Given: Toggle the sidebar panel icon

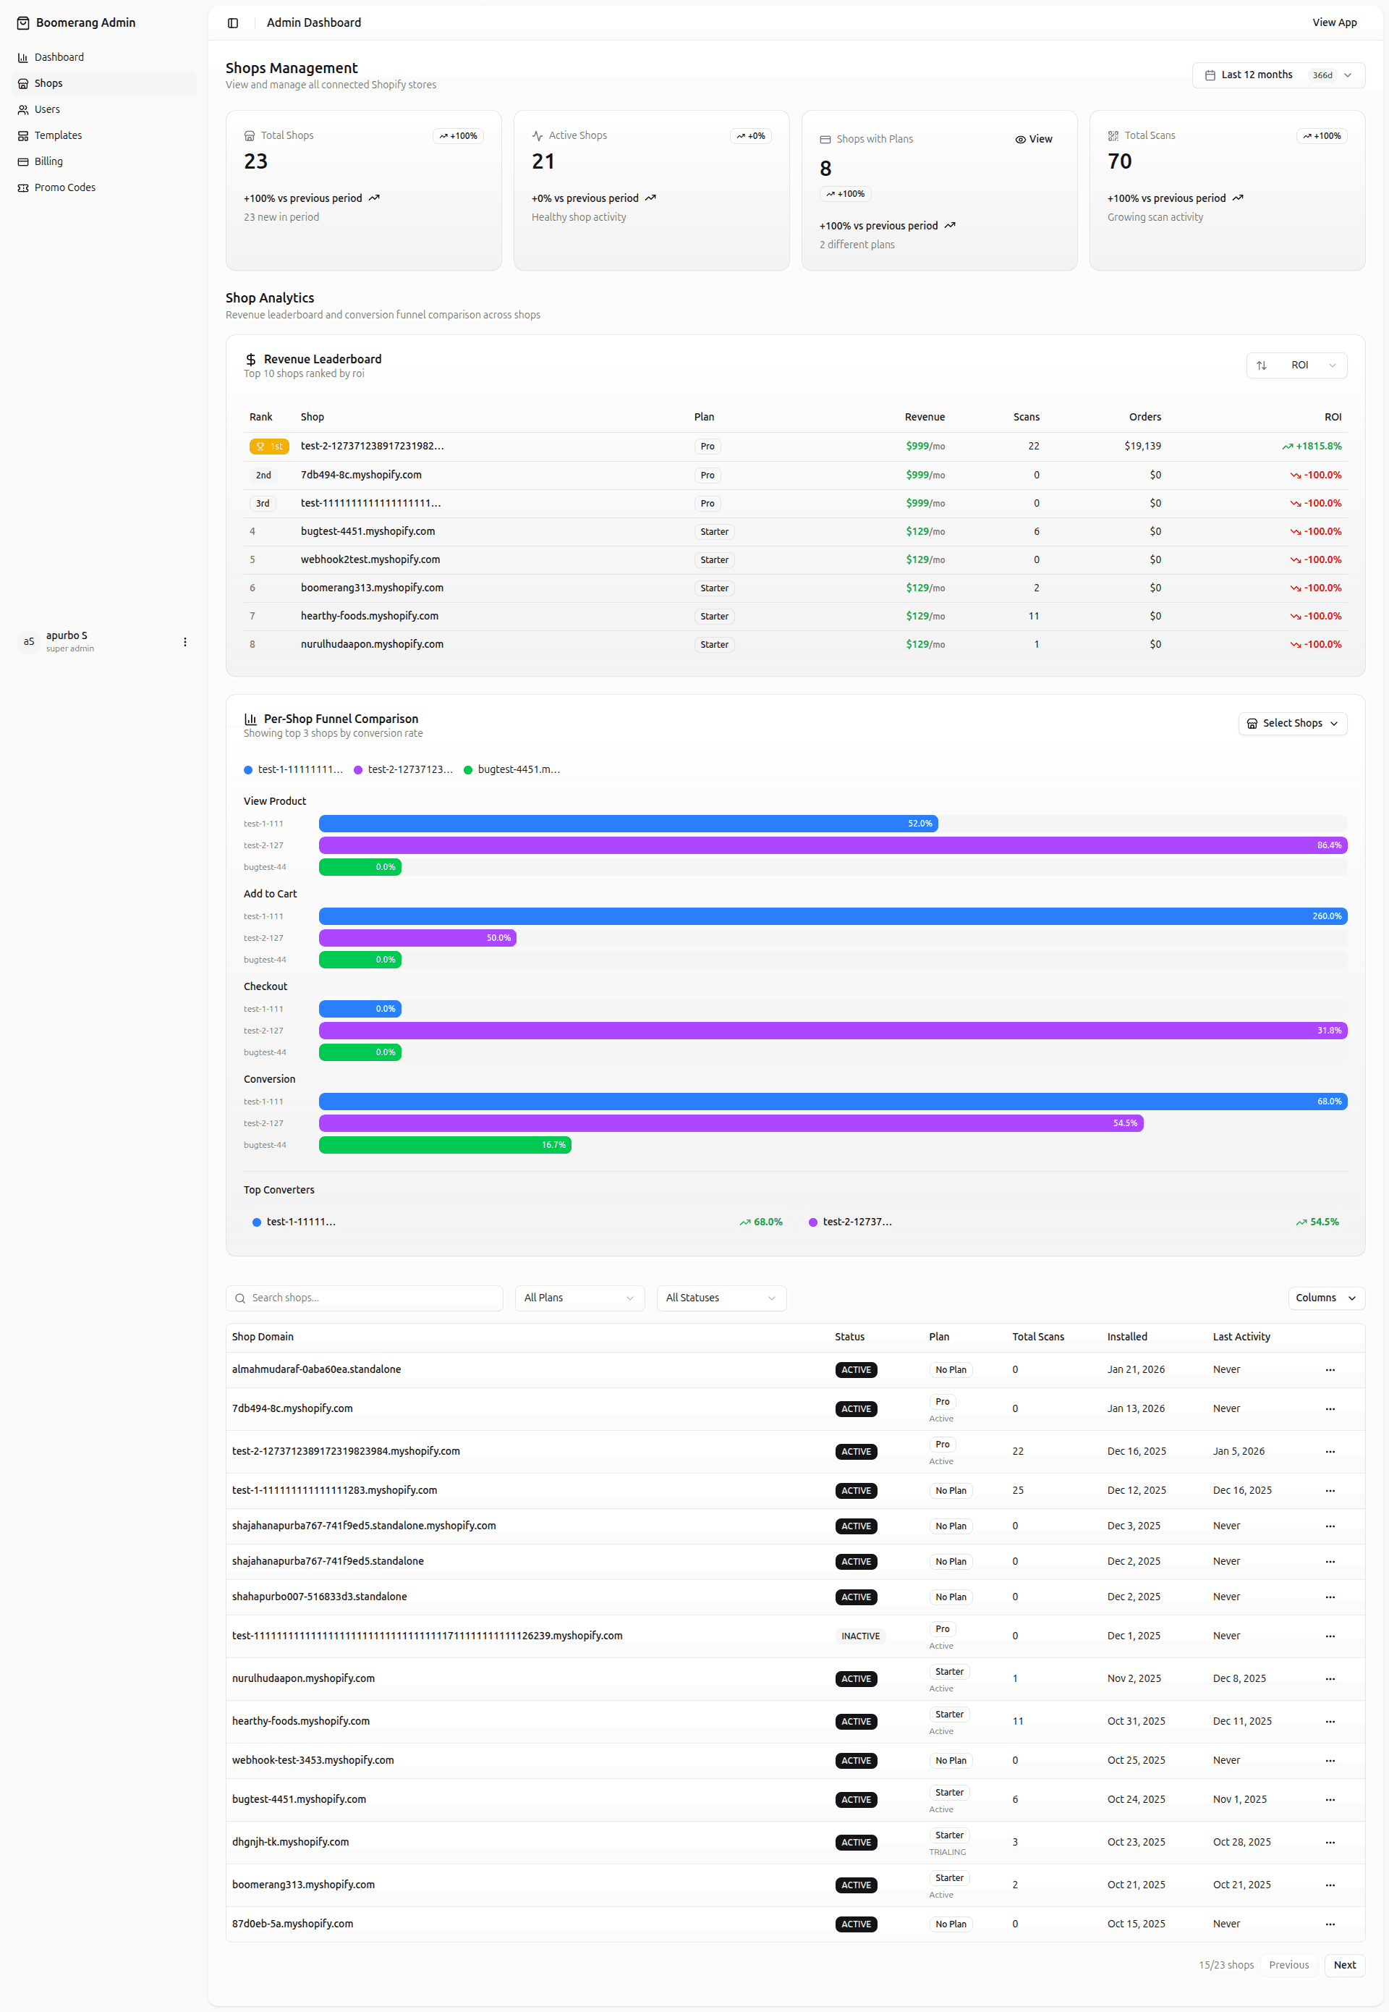Looking at the screenshot, I should pyautogui.click(x=233, y=22).
